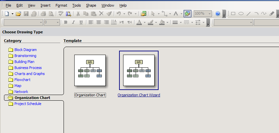Viewport: 279px width, 133px height.
Task: Click the Ellipse drawing tool
Action: point(241,14)
